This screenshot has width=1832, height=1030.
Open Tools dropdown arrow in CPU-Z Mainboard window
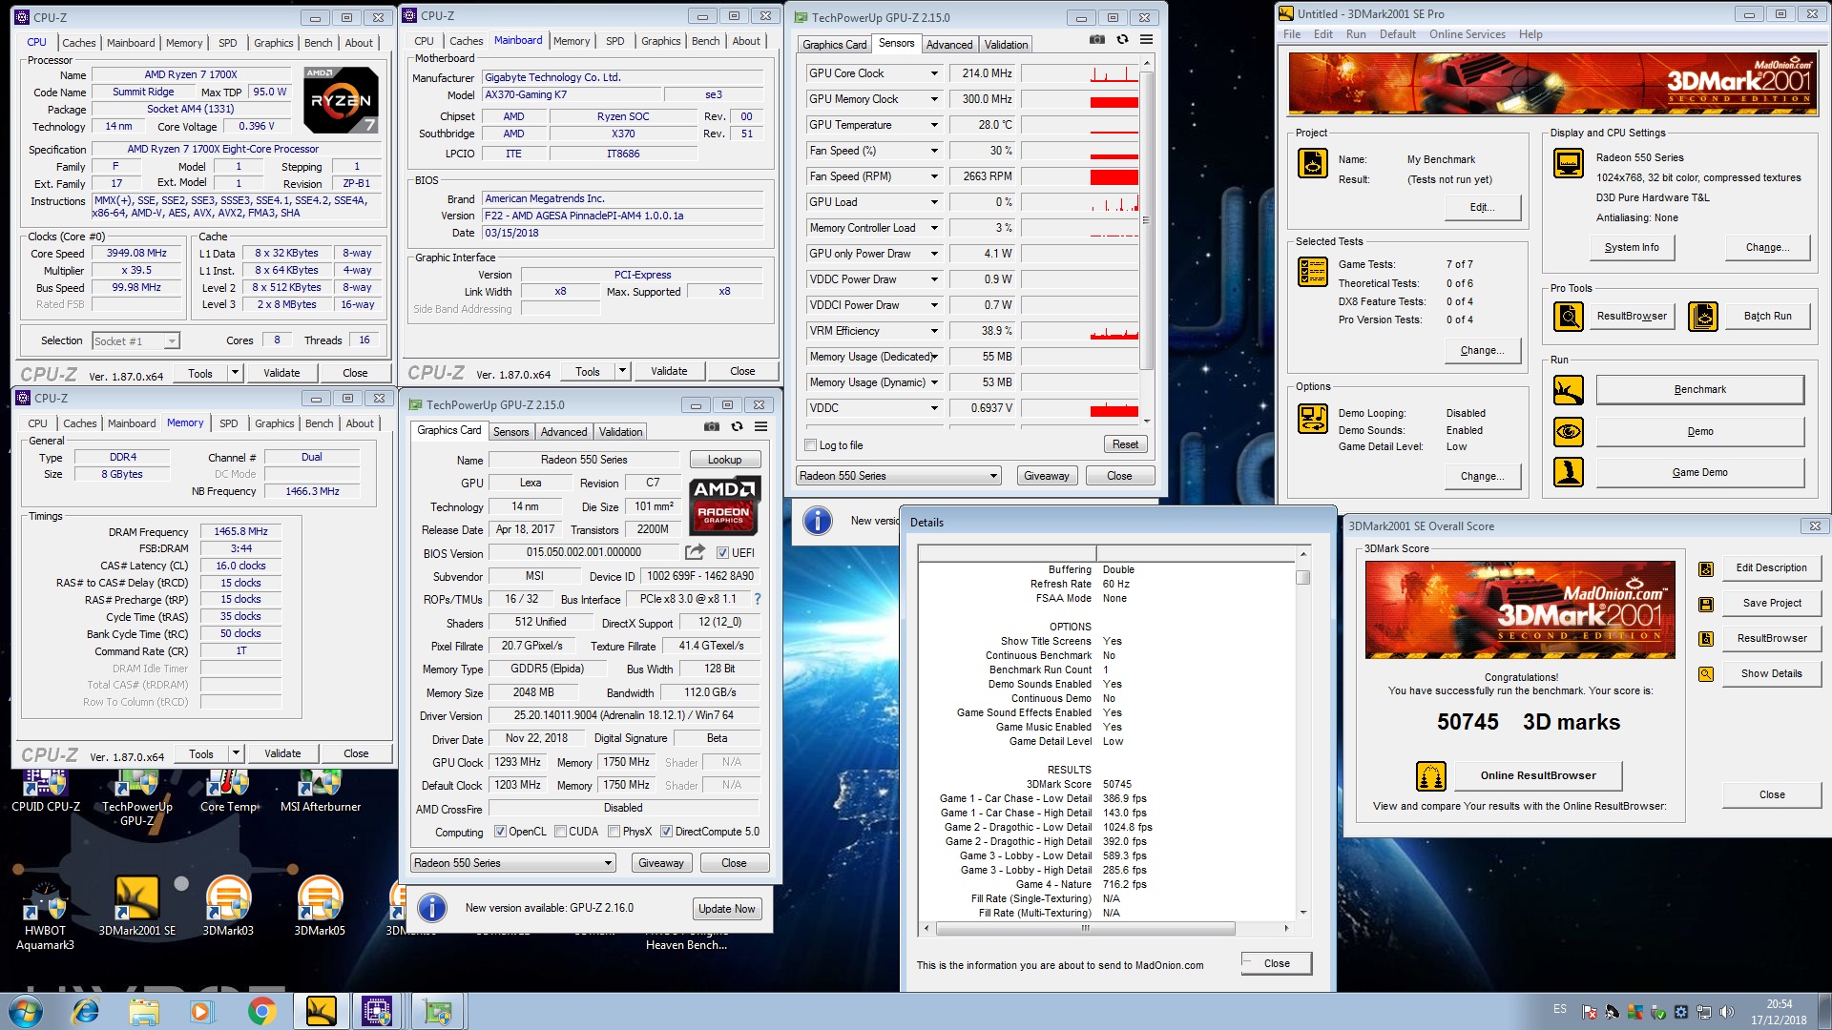click(x=622, y=371)
